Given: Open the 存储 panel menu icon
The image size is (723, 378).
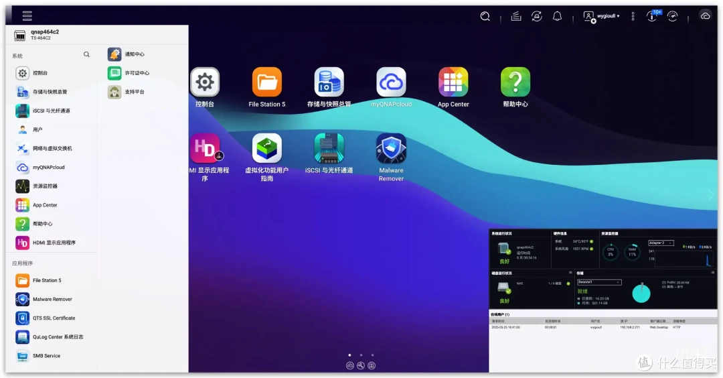Looking at the screenshot, I should [x=712, y=273].
